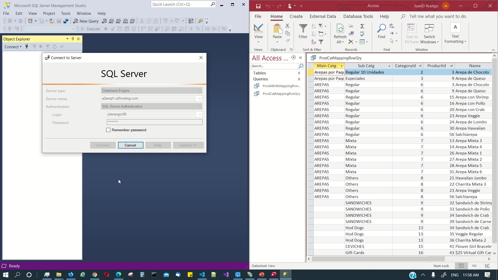Open the Authentication dropdown
The height and width of the screenshot is (280, 498).
click(199, 106)
